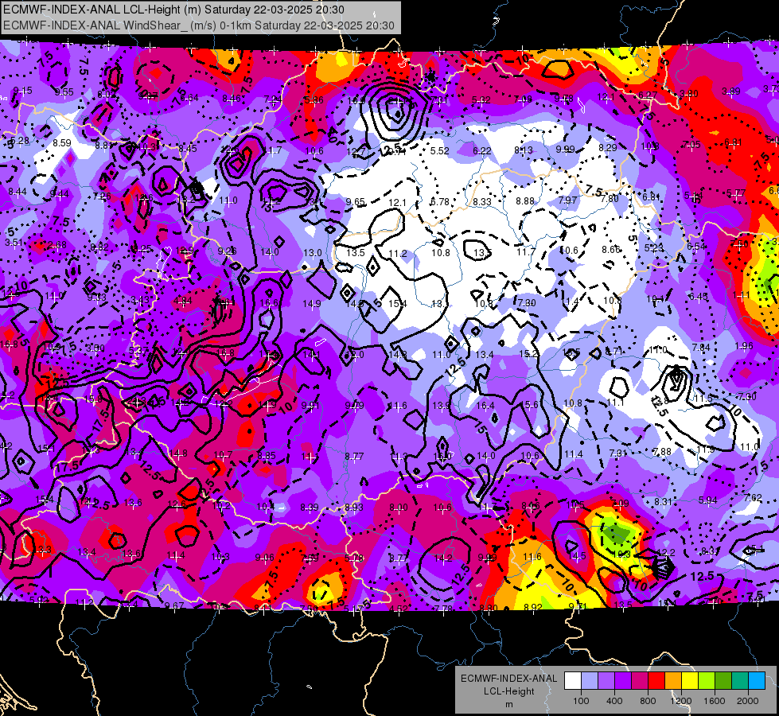Click the 15.2 wind shear value
The height and width of the screenshot is (716, 779).
(528, 353)
